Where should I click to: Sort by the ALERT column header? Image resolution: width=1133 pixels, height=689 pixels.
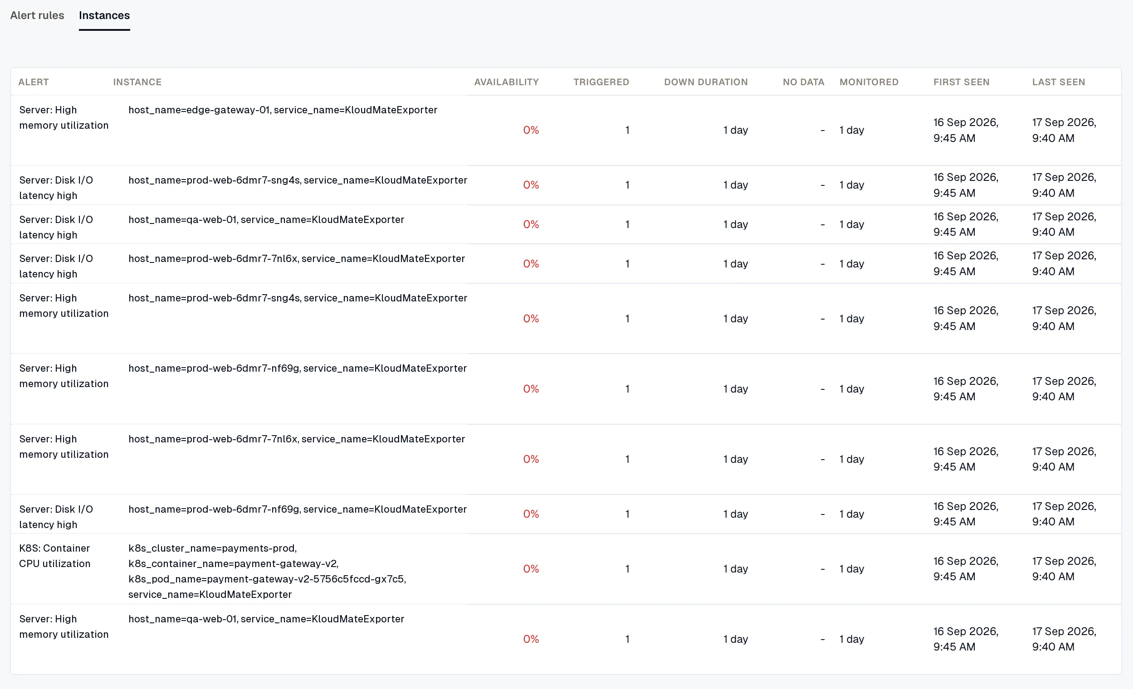[x=34, y=82]
